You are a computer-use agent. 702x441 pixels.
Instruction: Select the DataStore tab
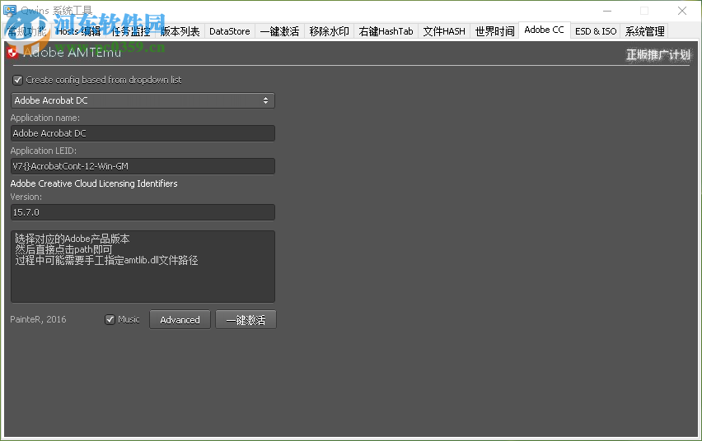(230, 31)
